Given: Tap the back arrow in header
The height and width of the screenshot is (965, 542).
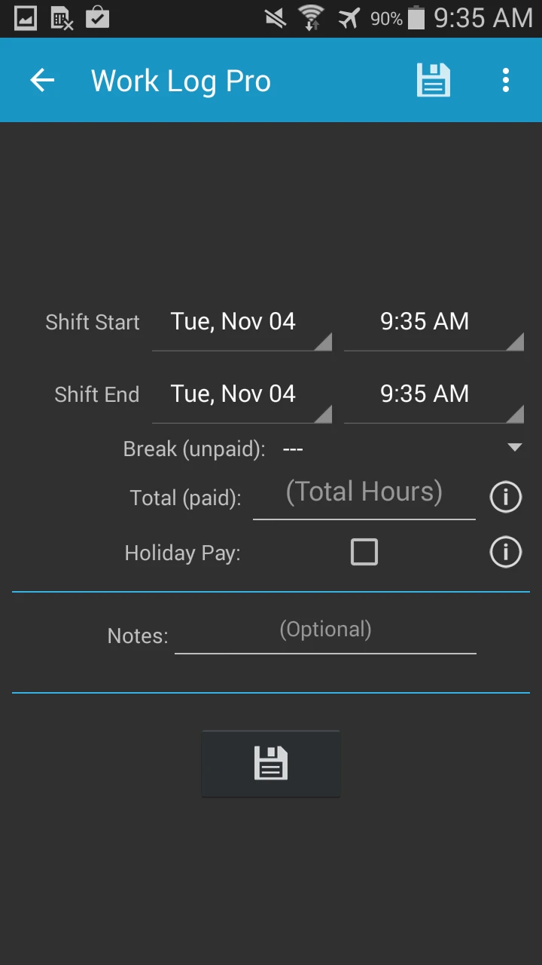Looking at the screenshot, I should tap(42, 81).
